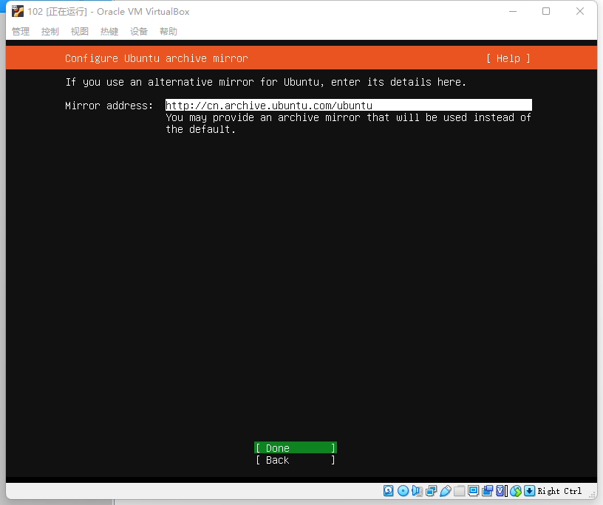Click the hard disk activity status icon
The height and width of the screenshot is (505, 603).
(x=389, y=491)
